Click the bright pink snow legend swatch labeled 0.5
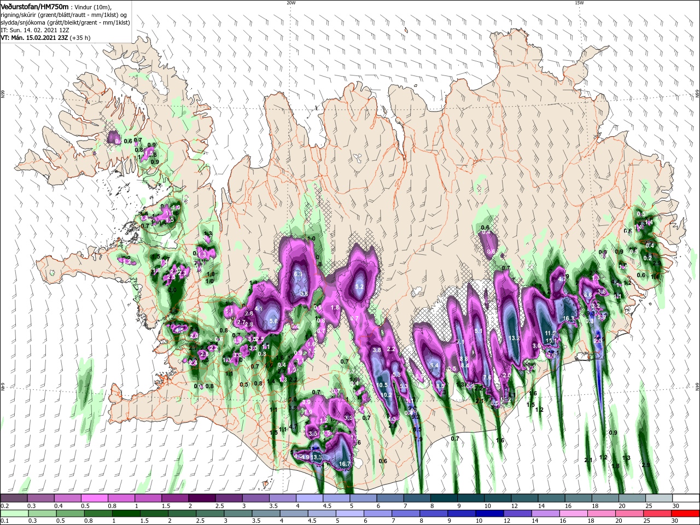This screenshot has height=525, width=700. (x=94, y=498)
